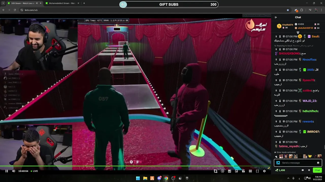Pause the live stream playback
This screenshot has width=325, height=182.
click(x=7, y=171)
